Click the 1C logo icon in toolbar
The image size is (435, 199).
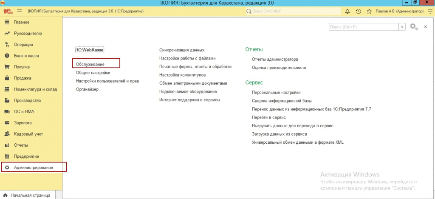click(x=7, y=11)
